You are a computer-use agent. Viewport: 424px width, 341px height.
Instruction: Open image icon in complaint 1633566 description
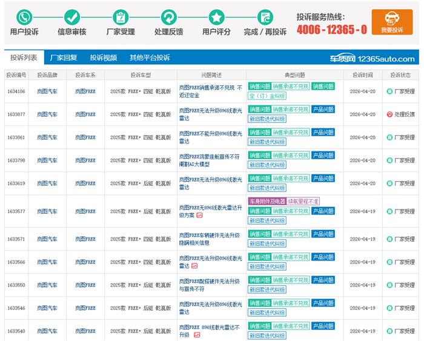pyautogui.click(x=194, y=266)
